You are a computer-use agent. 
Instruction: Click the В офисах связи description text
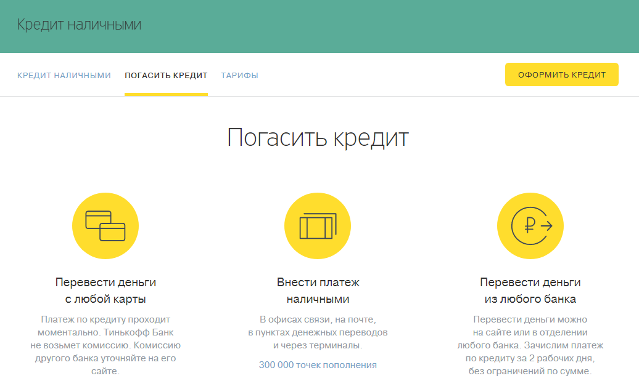tap(318, 319)
